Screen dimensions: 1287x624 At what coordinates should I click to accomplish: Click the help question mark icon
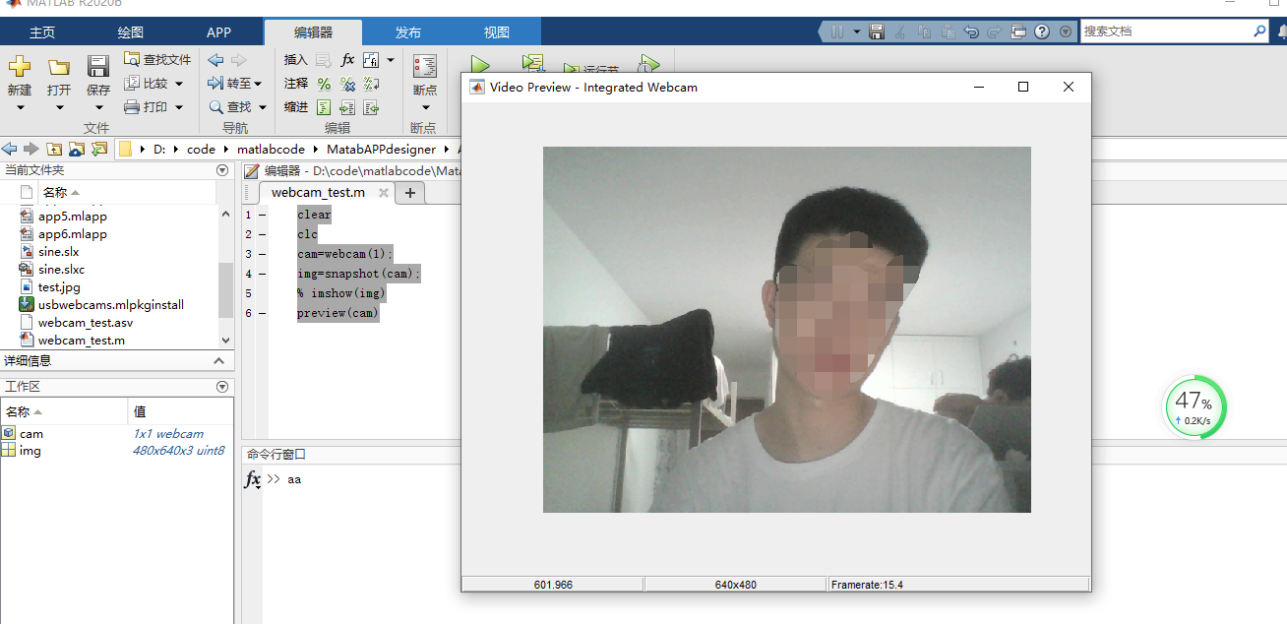pyautogui.click(x=1042, y=31)
